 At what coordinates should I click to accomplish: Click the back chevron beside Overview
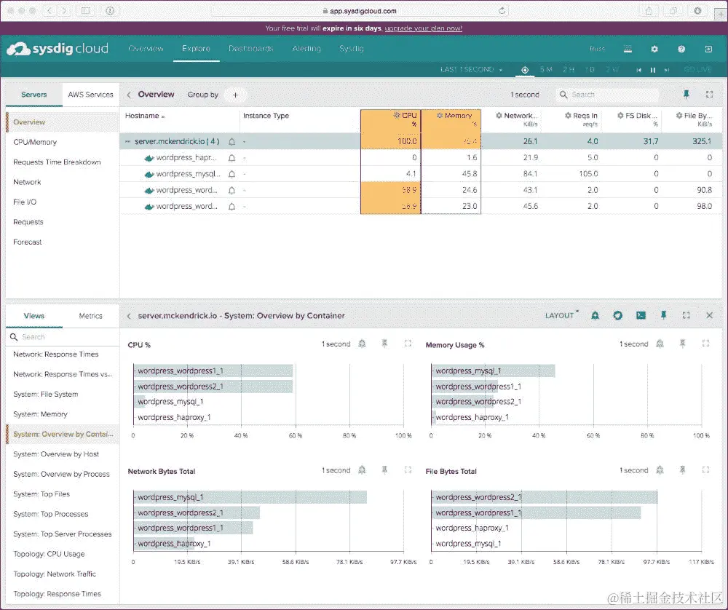coord(129,95)
